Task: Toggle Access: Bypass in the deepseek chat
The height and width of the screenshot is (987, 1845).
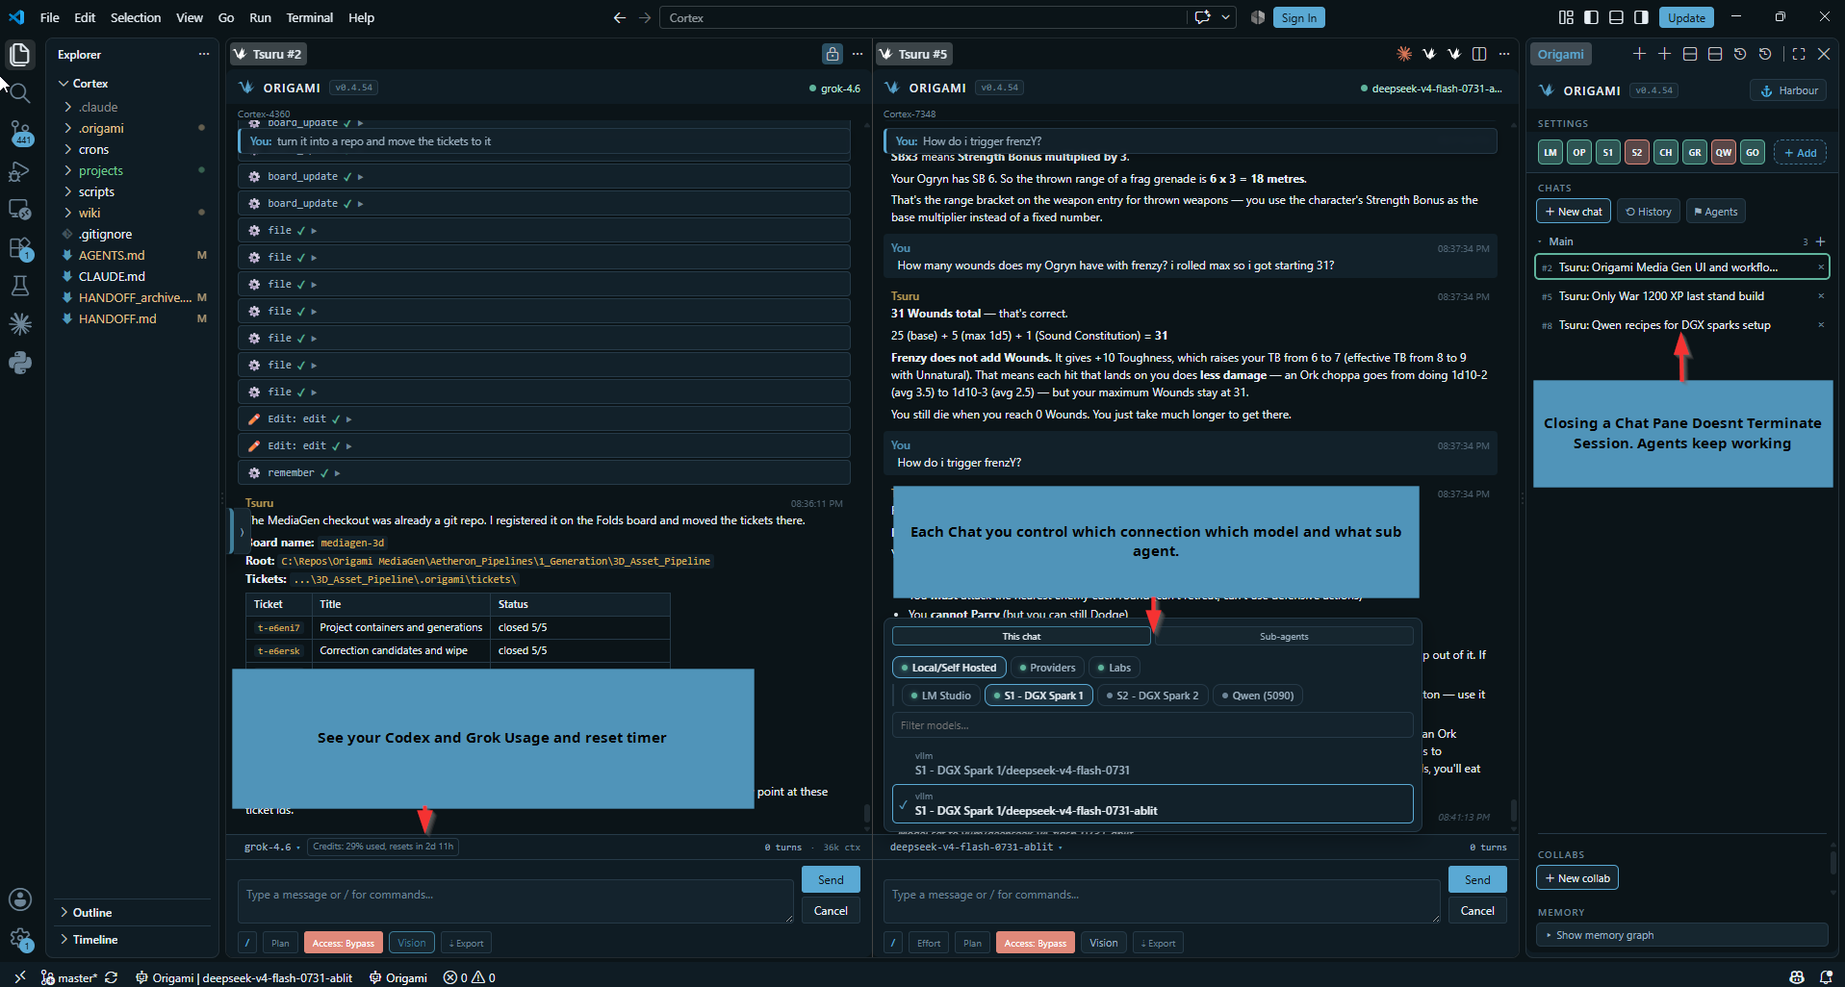Action: click(x=1036, y=943)
